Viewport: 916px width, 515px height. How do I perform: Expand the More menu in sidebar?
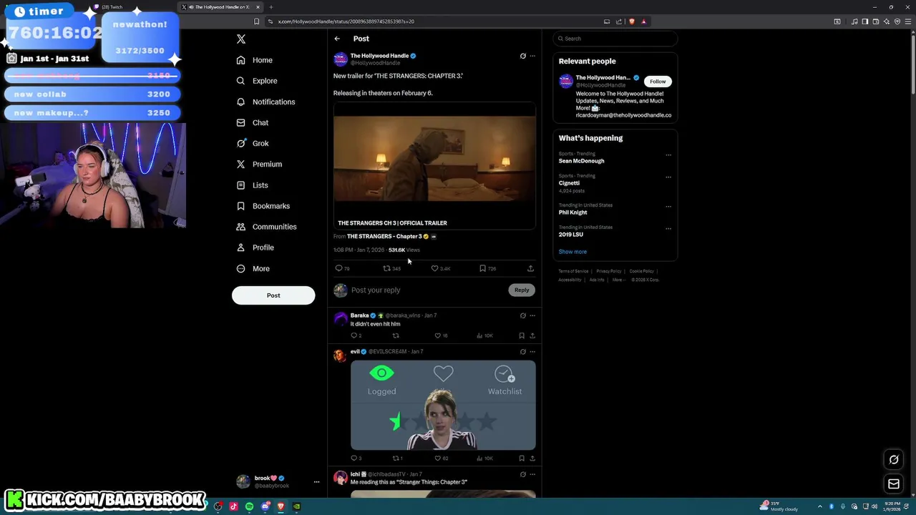tap(253, 268)
